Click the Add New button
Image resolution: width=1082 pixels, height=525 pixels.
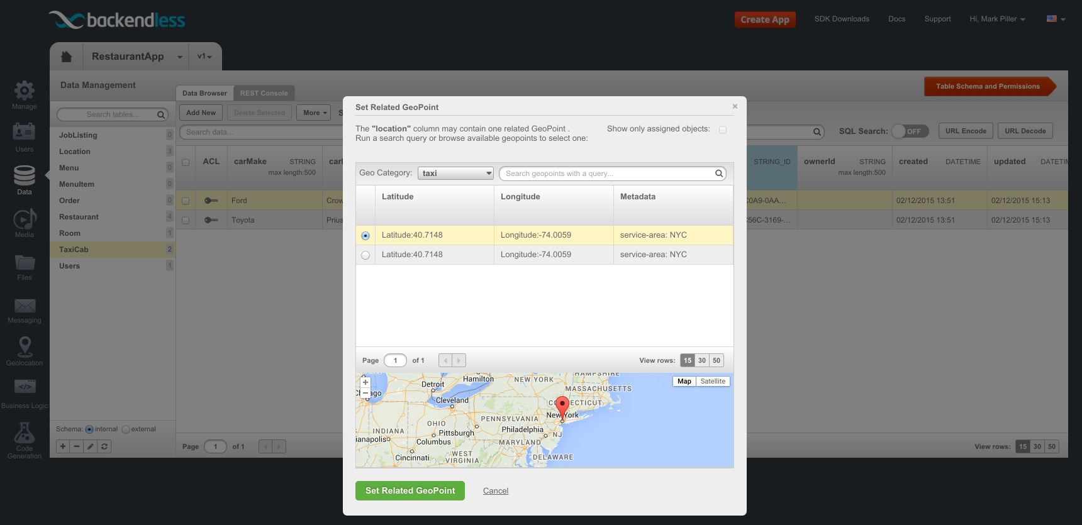tap(201, 113)
